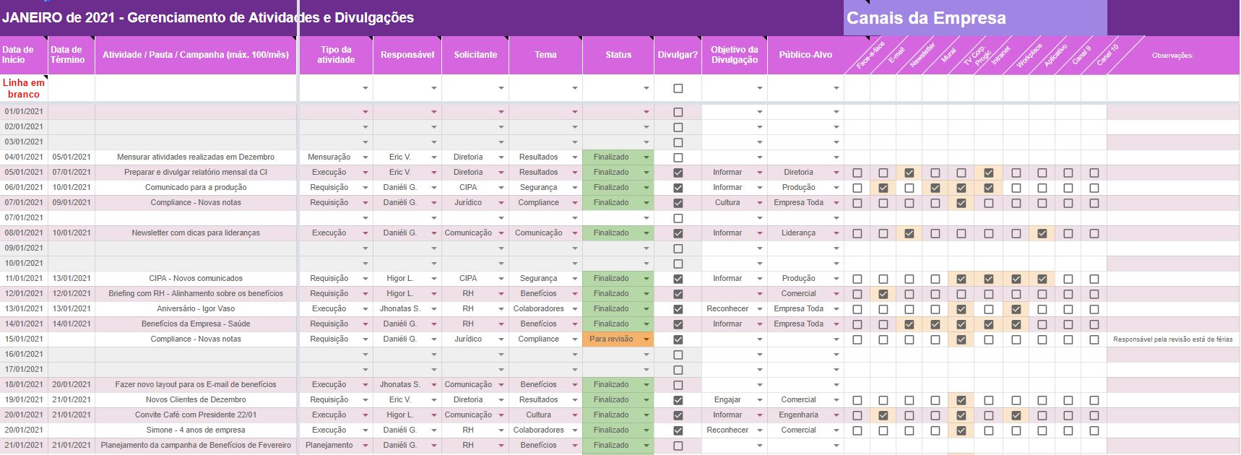Open Público-Alvo dropdown for Briefing com RH row
Image resolution: width=1241 pixels, height=455 pixels.
click(x=836, y=294)
